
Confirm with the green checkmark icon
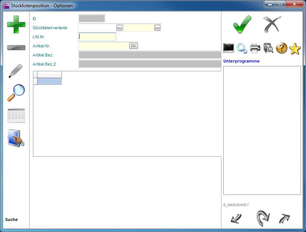tap(242, 25)
